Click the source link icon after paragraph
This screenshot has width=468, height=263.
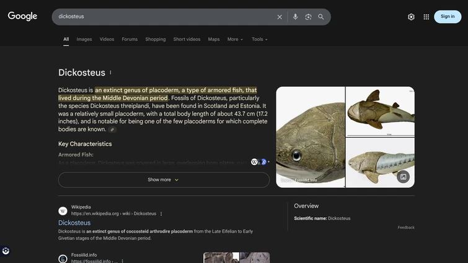112,130
